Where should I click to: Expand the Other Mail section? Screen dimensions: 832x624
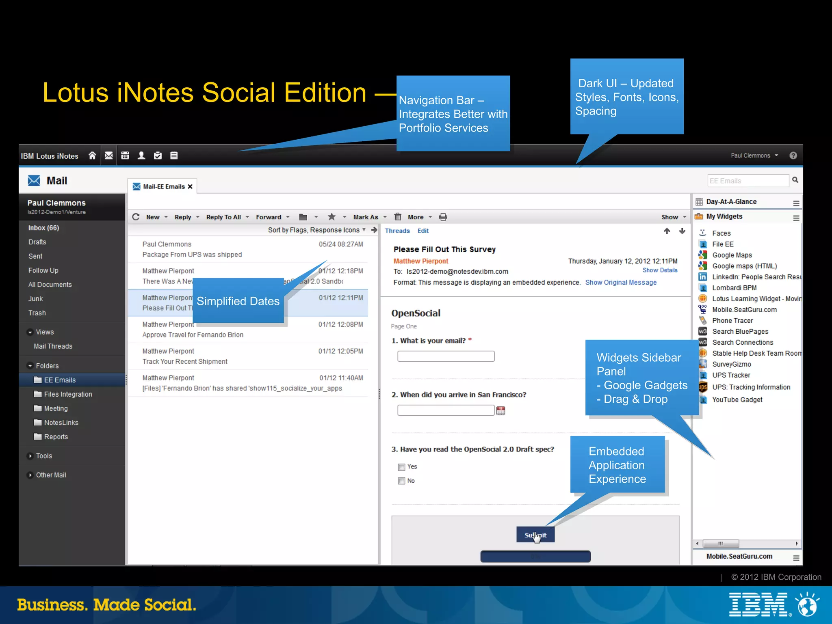pos(30,475)
